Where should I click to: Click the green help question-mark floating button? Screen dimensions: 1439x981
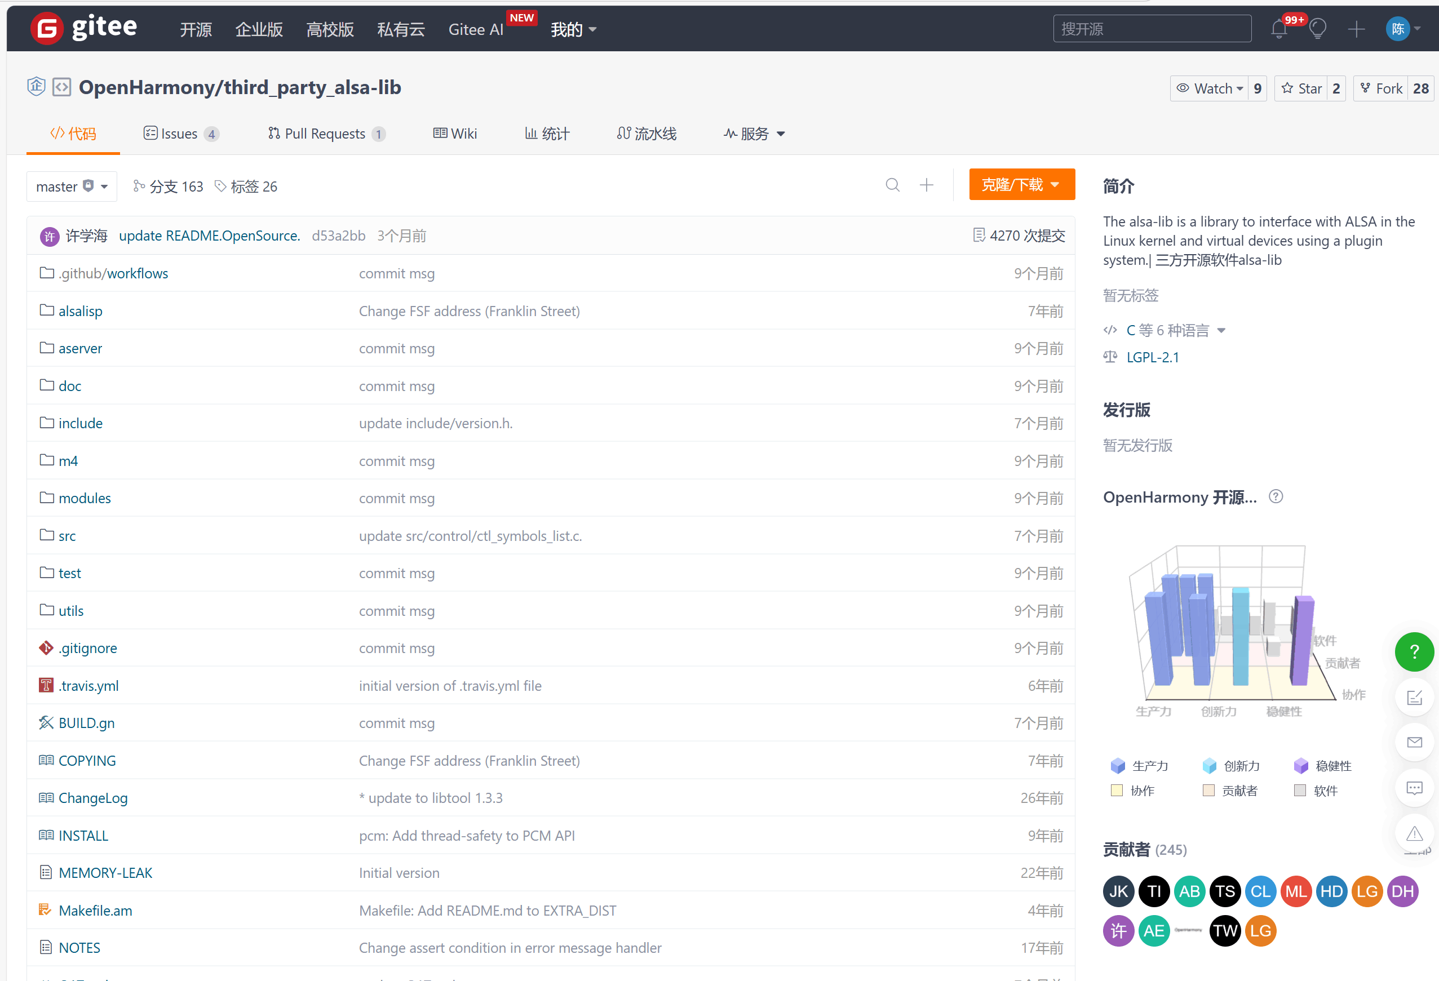[x=1414, y=652]
